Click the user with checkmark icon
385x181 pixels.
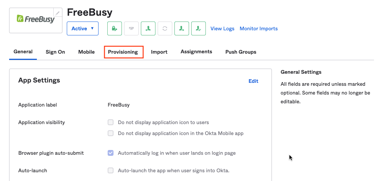199,28
